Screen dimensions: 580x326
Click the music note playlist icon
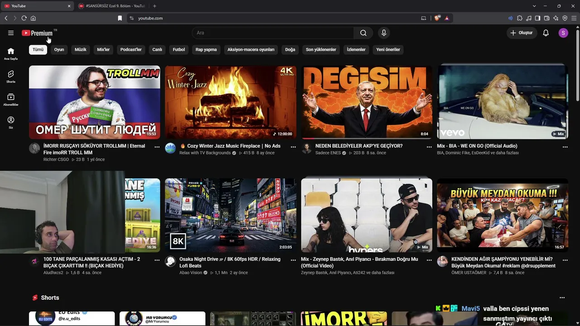coord(529,18)
